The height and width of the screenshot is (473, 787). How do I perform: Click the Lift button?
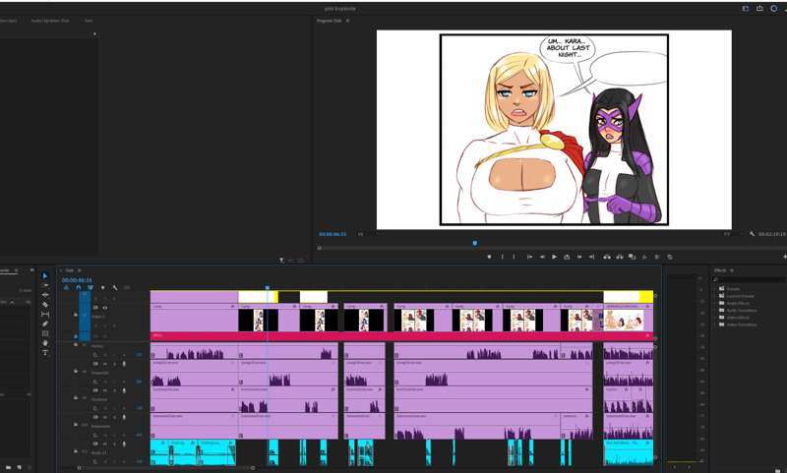pyautogui.click(x=607, y=257)
